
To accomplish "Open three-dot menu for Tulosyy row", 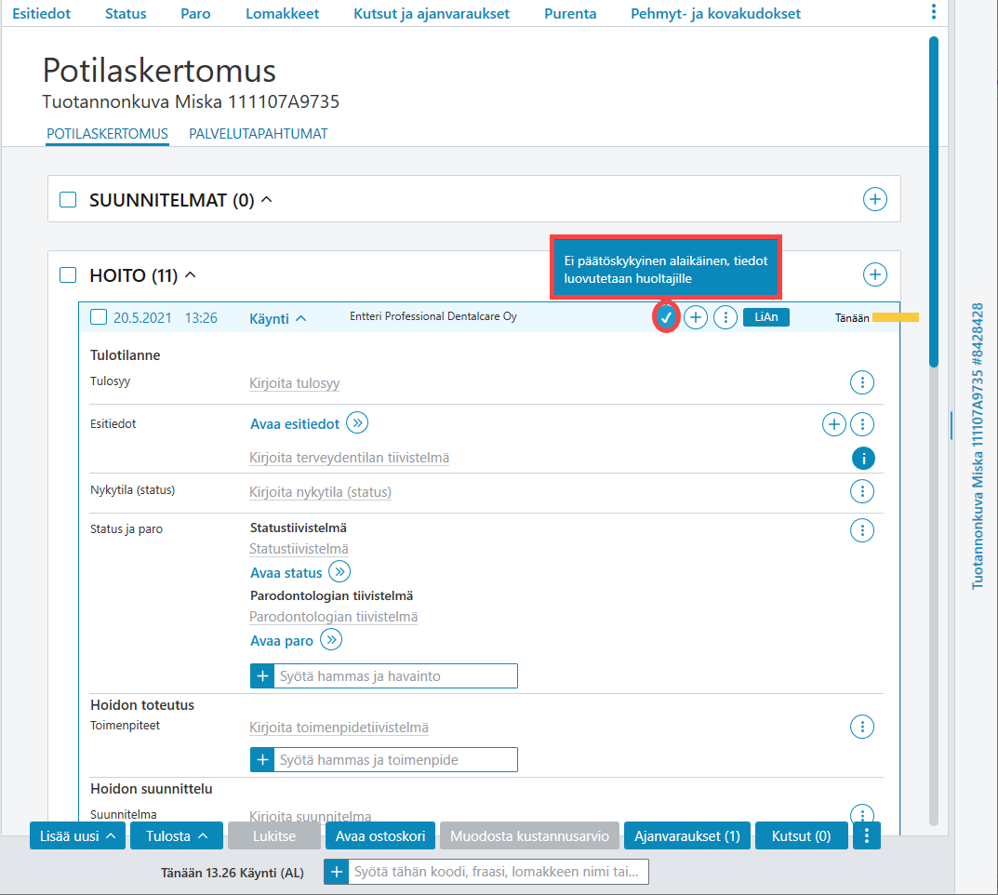I will point(862,382).
